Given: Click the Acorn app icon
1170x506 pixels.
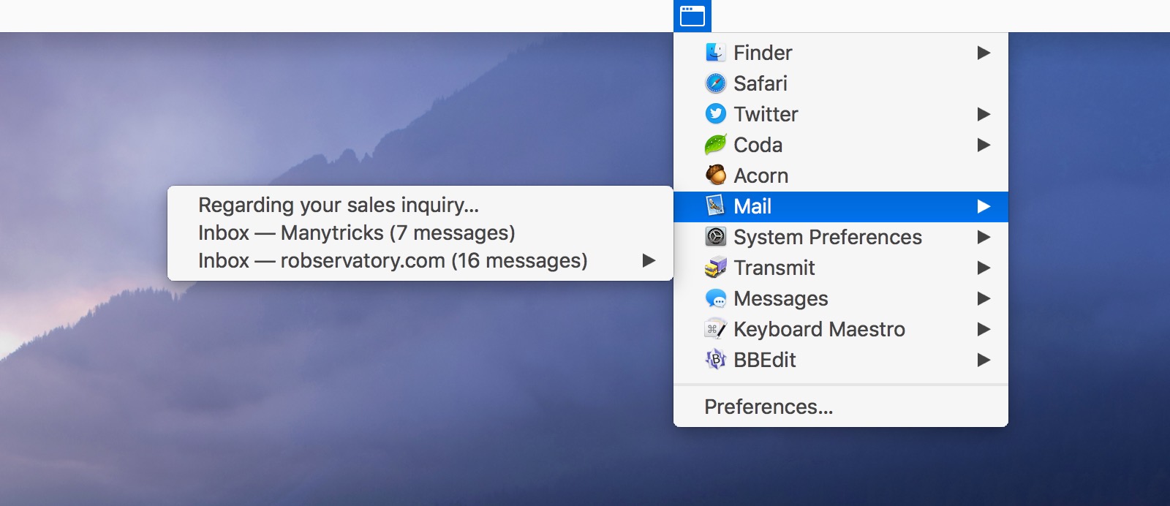Looking at the screenshot, I should [x=715, y=175].
